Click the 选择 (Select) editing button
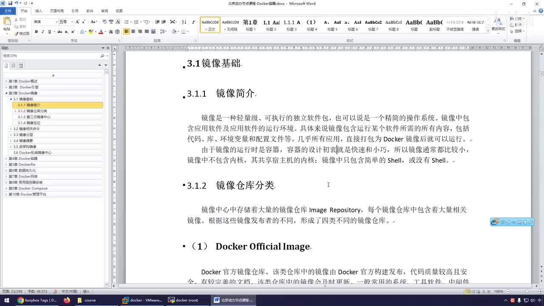The height and width of the screenshot is (306, 544). (x=518, y=31)
